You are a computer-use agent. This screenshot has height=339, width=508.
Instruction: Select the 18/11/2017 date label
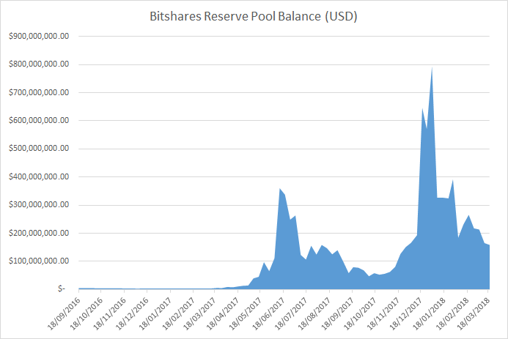pyautogui.click(x=383, y=313)
